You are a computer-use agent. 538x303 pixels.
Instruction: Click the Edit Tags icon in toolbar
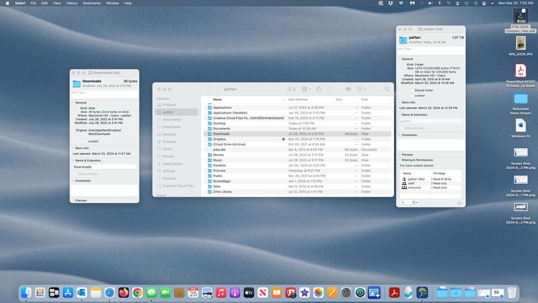(329, 89)
